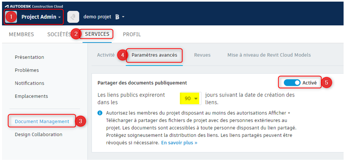This screenshot has width=346, height=161.
Task: Switch to the Revues sub-tab
Action: click(x=202, y=55)
